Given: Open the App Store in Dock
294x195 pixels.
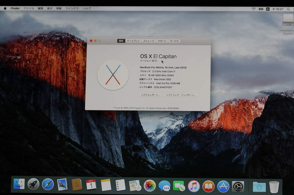Looking at the screenshot, I should click(x=223, y=186).
